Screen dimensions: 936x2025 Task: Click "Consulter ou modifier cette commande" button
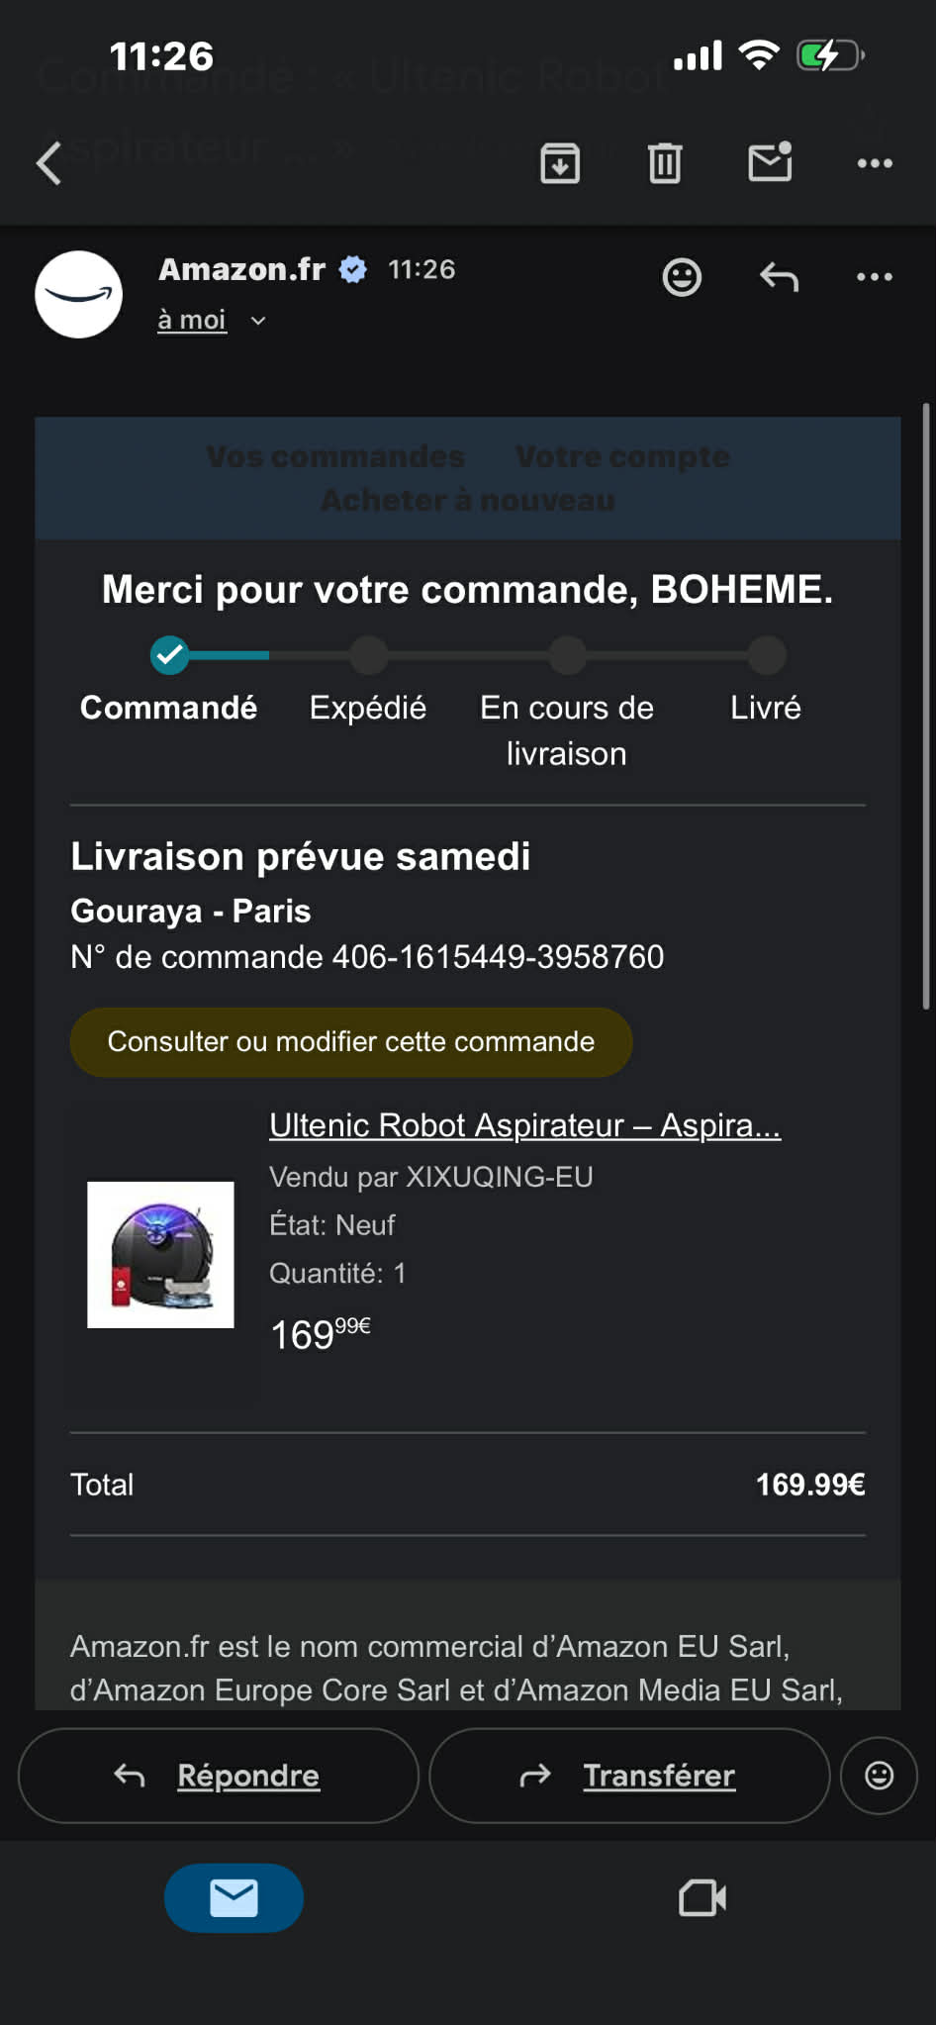(x=351, y=1042)
